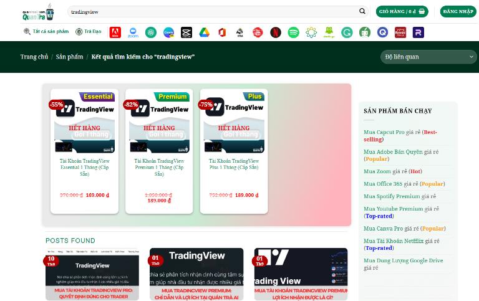Image resolution: width=479 pixels, height=301 pixels.
Task: Open the CapCut product icon
Action: (x=186, y=32)
